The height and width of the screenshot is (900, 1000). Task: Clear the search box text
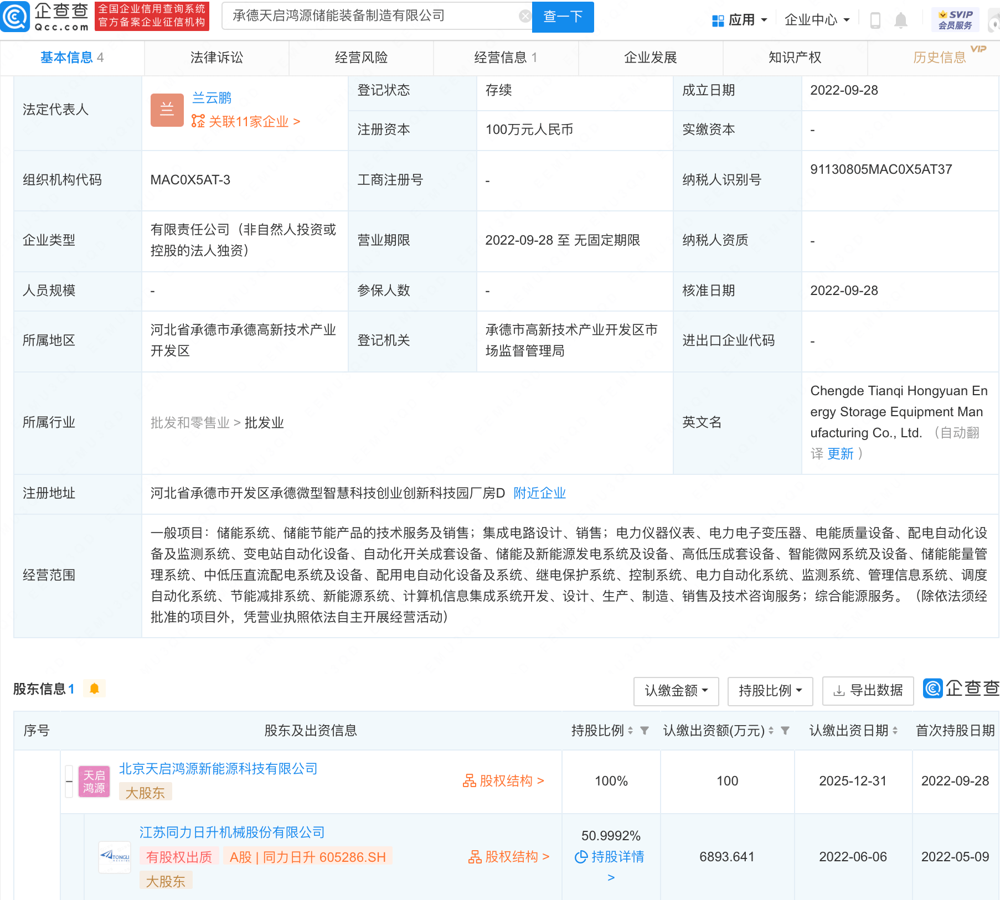point(524,17)
